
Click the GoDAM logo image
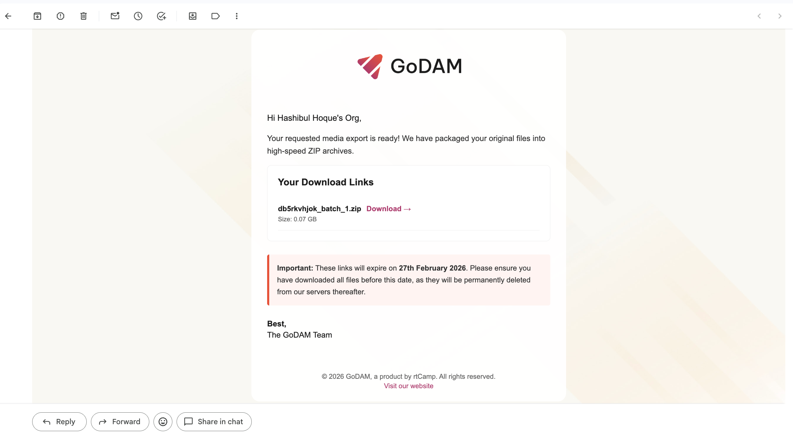click(x=409, y=66)
